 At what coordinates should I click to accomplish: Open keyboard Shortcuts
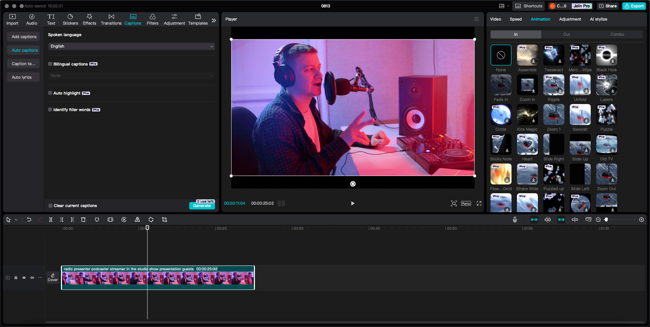(x=528, y=6)
